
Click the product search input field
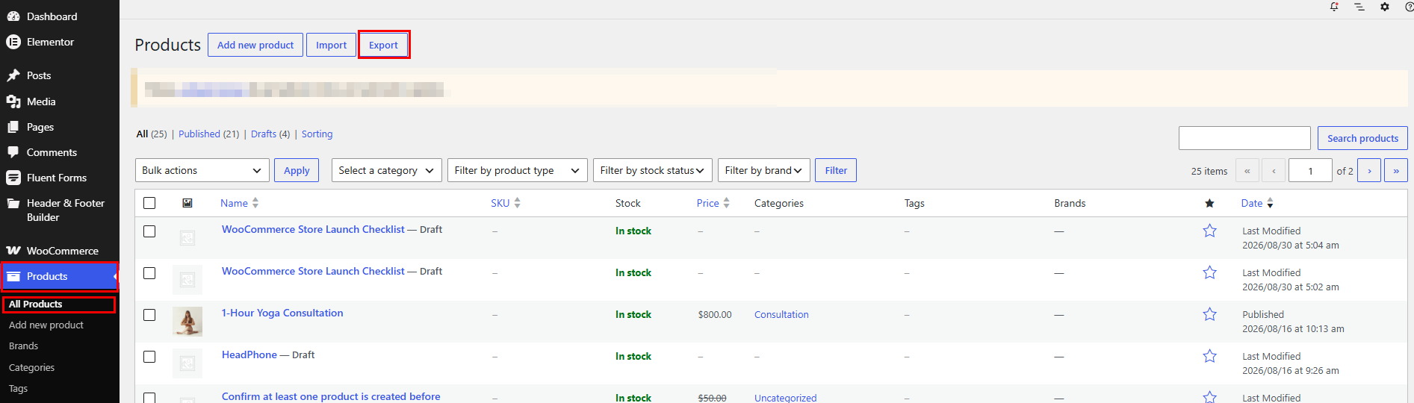1244,138
